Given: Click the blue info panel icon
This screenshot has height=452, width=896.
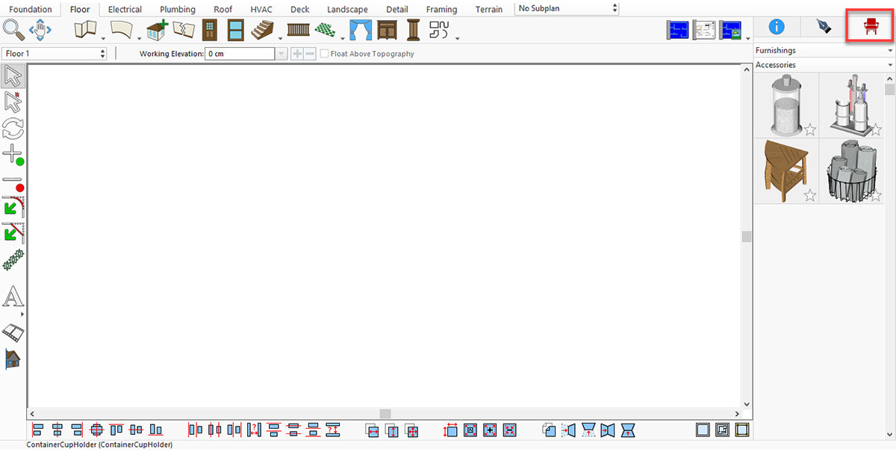Looking at the screenshot, I should (x=777, y=27).
